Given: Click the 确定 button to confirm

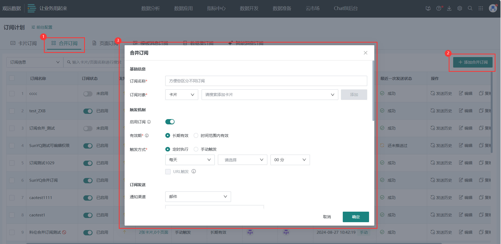Looking at the screenshot, I should (x=356, y=217).
